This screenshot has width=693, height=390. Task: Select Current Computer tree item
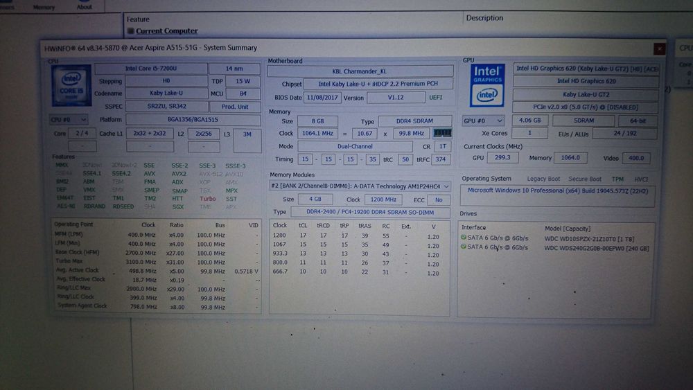click(166, 31)
